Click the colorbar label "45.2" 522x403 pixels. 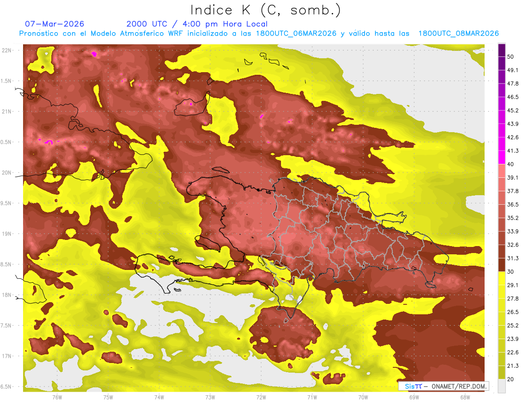(513, 110)
